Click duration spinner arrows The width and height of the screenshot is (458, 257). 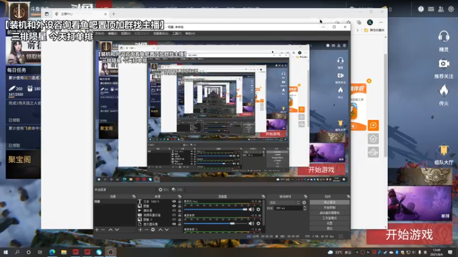[x=305, y=208]
